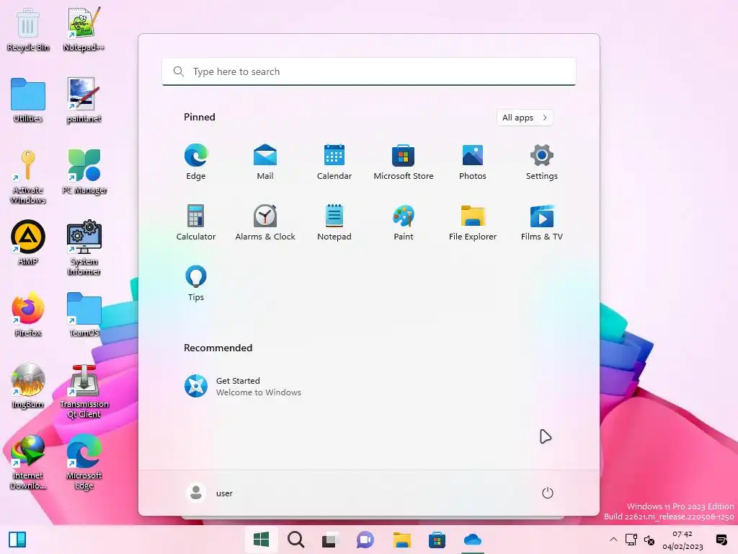
Task: Select the Activate Windows key shortcut
Action: point(28,177)
